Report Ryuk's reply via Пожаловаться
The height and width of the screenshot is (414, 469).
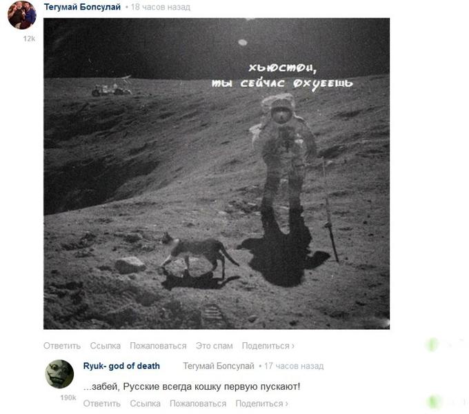point(198,404)
